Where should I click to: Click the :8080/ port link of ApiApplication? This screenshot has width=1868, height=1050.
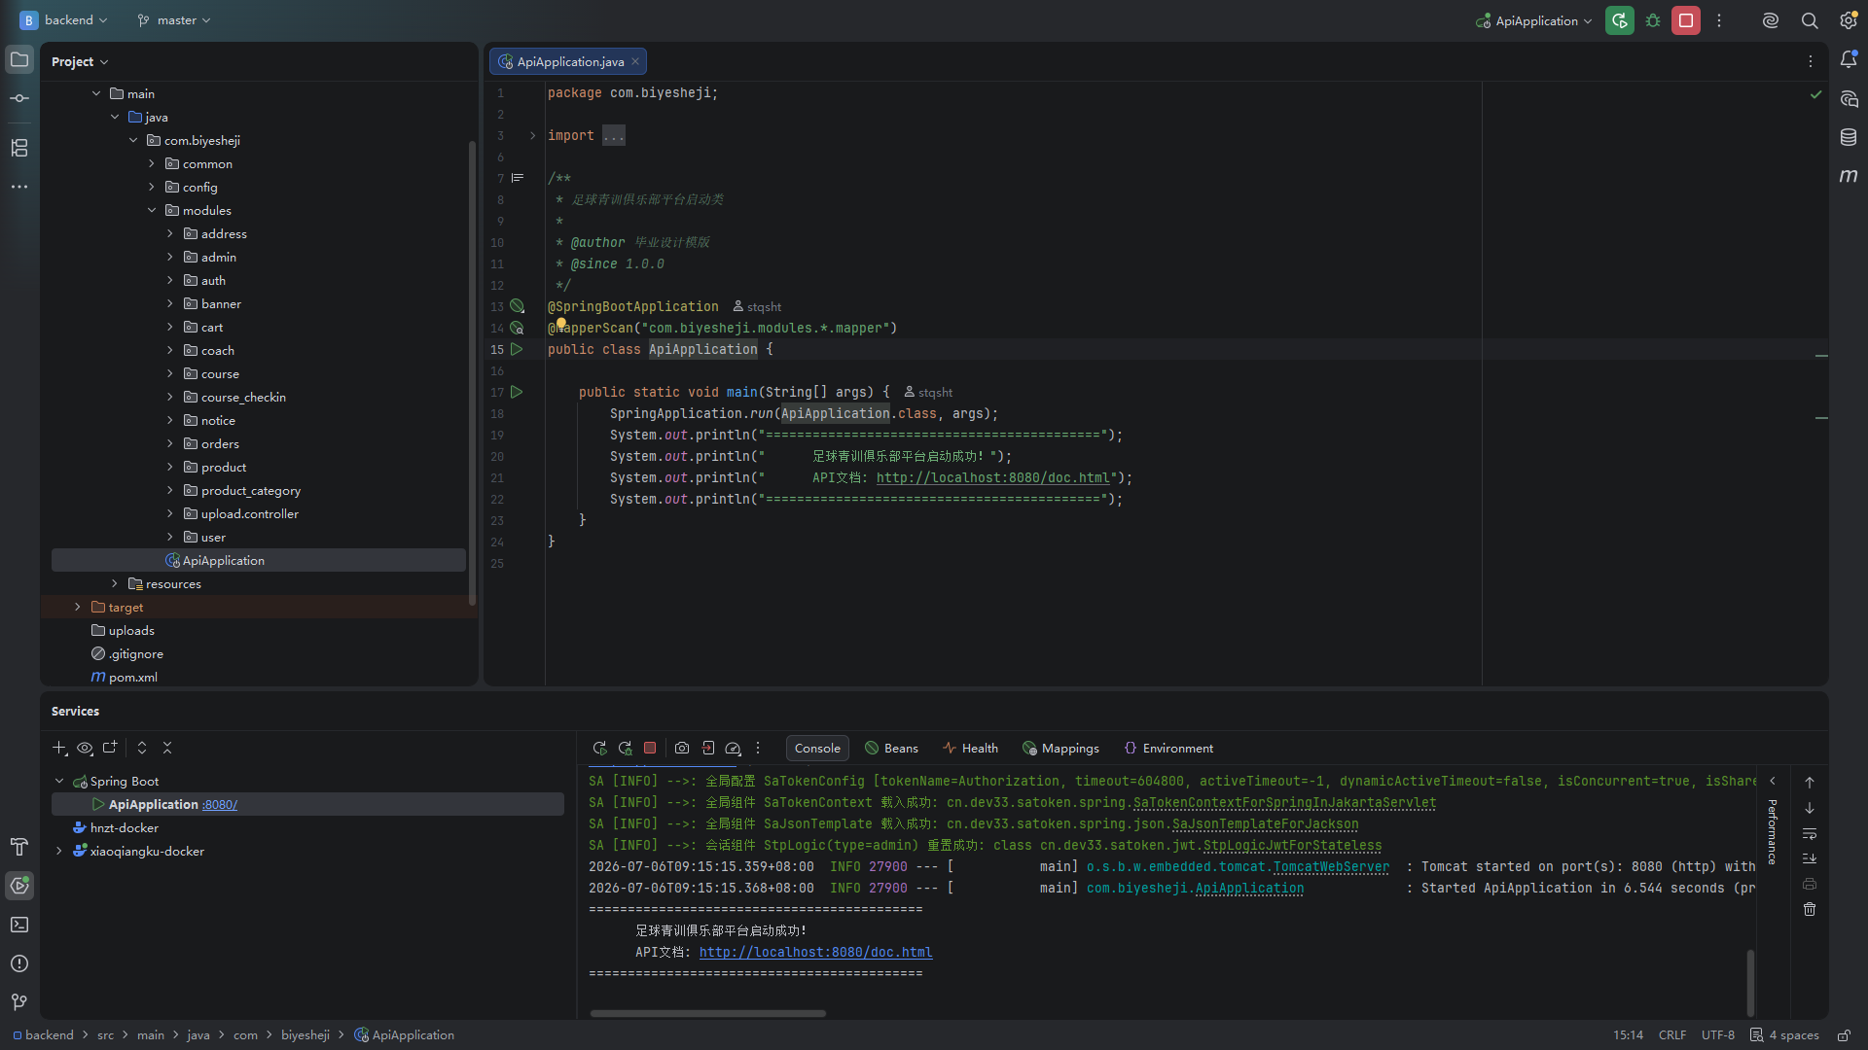click(x=220, y=804)
